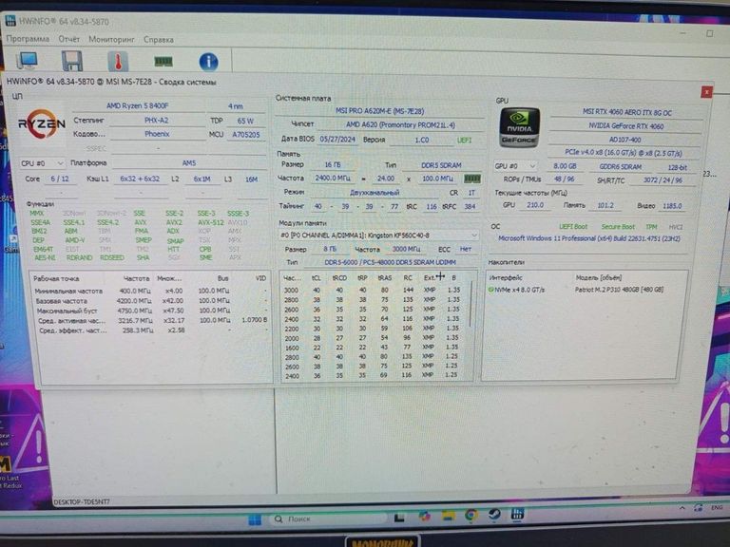The width and height of the screenshot is (730, 547).
Task: Click the 2400.0 МГц memory frequency value
Action: 333,179
